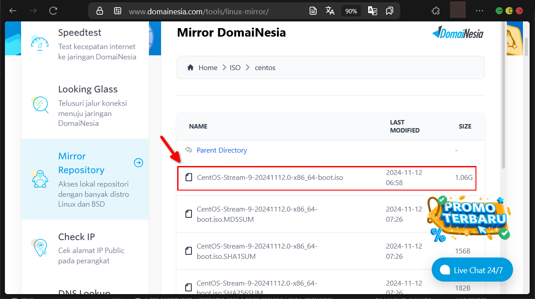The height and width of the screenshot is (299, 535).
Task: Open the browser profile avatar
Action: (458, 10)
